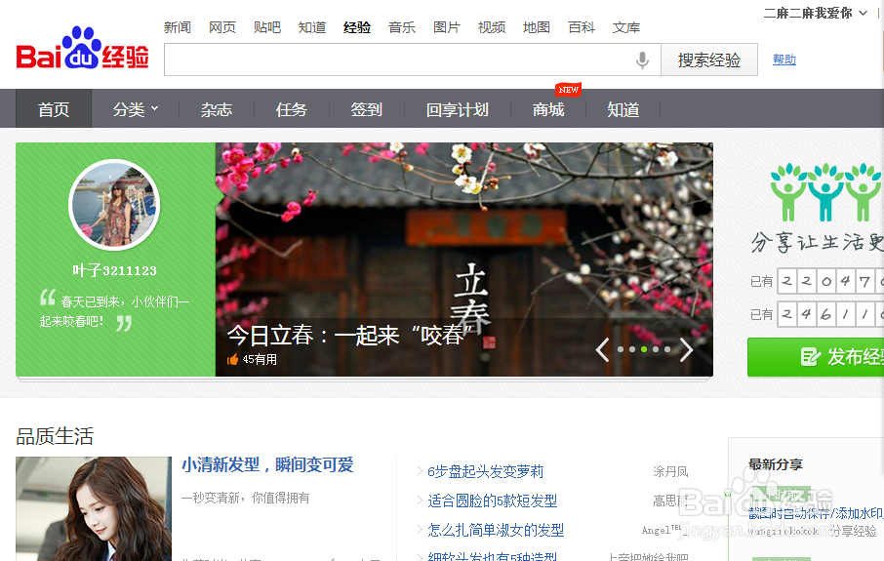The width and height of the screenshot is (884, 561).
Task: Select the active green third carousel dot
Action: [644, 349]
